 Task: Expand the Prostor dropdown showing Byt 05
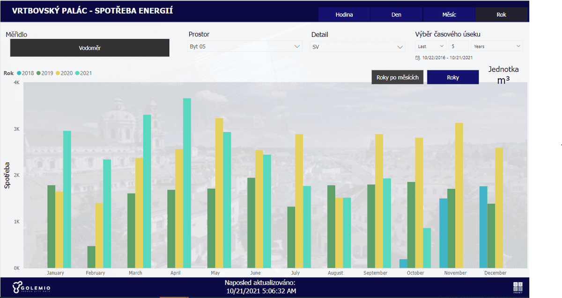tap(244, 47)
